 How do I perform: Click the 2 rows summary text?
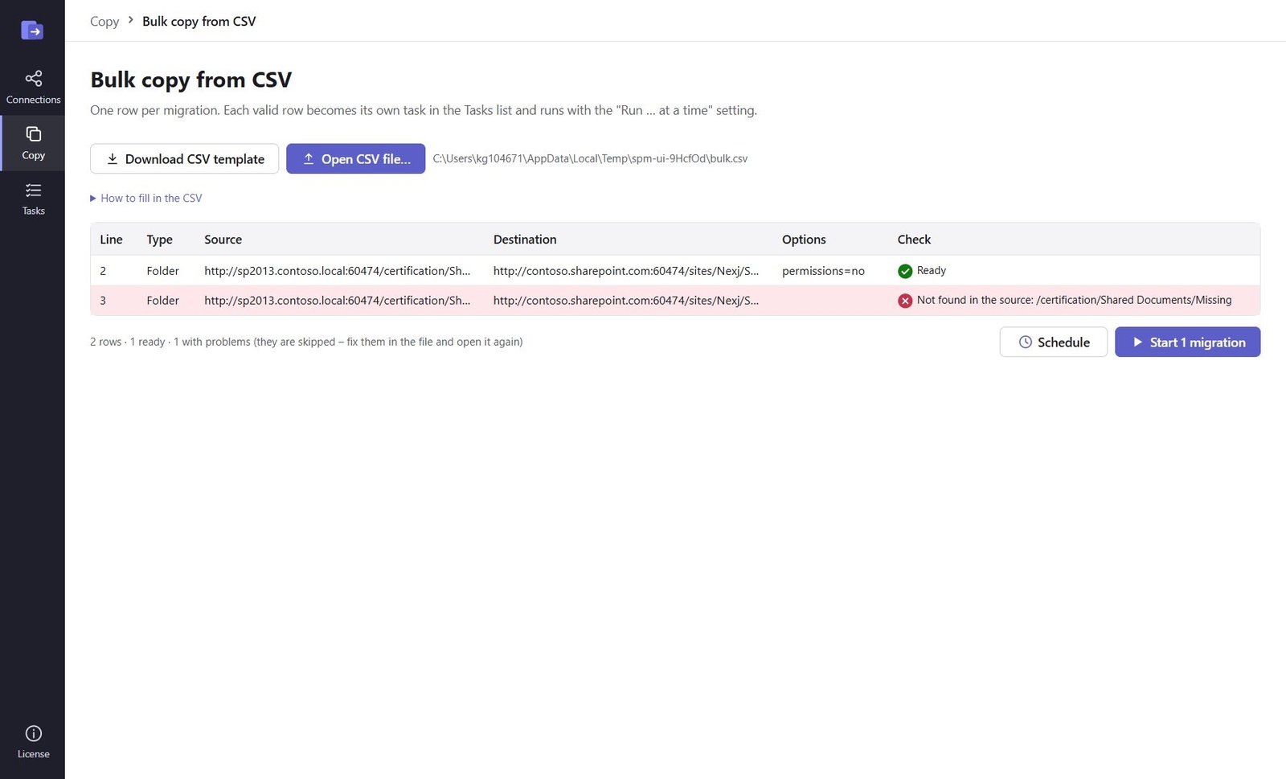(306, 342)
